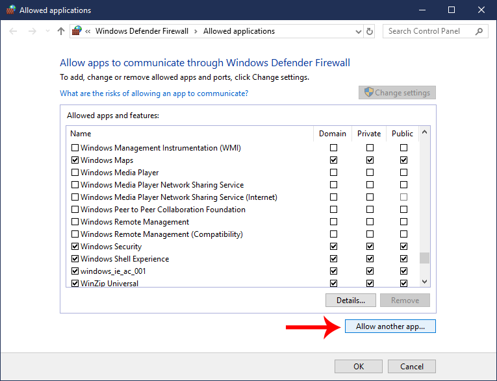Check Windows Peer to Peer Collaboration Foundation
The image size is (497, 381).
tap(75, 210)
